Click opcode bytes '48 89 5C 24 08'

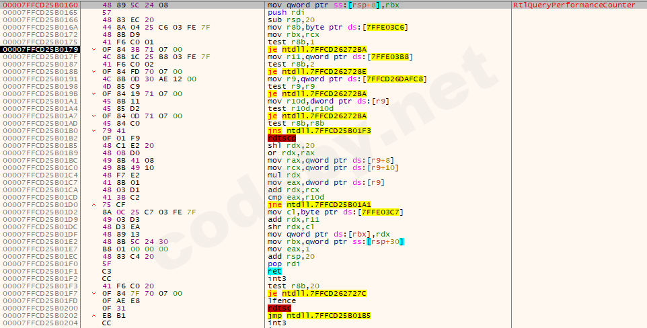pos(135,5)
